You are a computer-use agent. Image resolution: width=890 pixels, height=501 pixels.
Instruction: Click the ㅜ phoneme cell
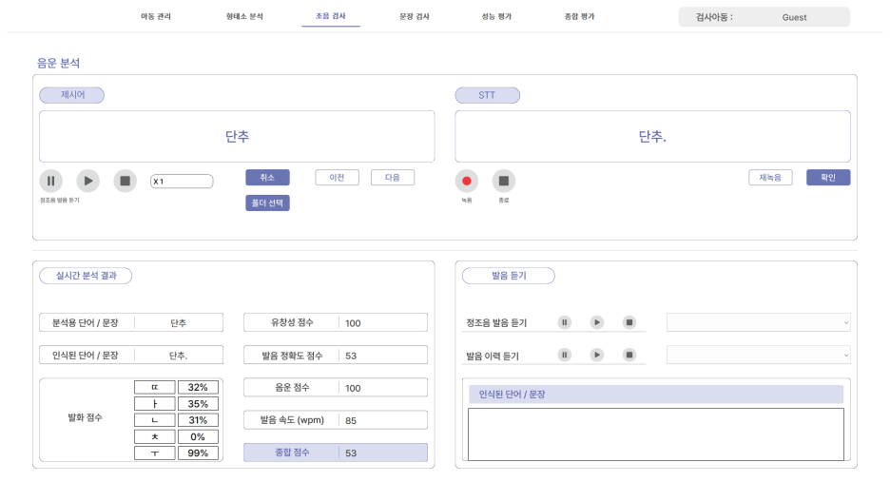pos(154,453)
